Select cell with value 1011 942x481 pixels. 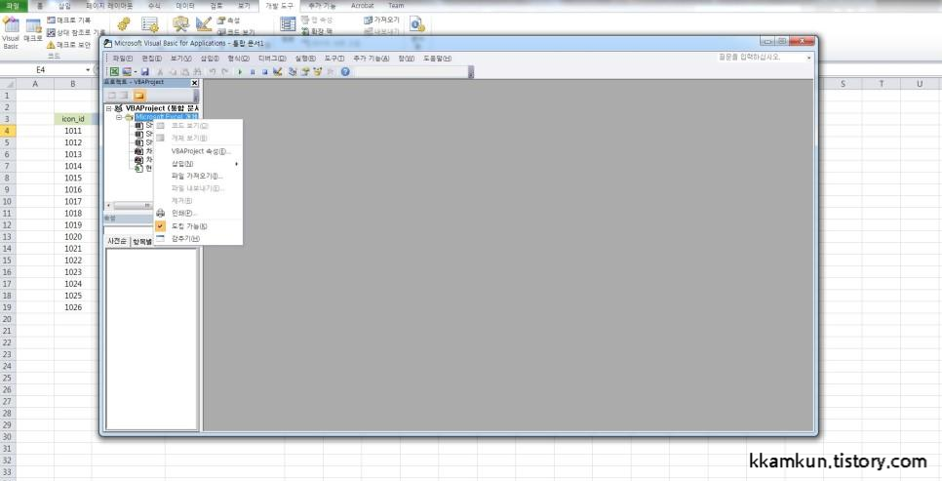tap(73, 131)
